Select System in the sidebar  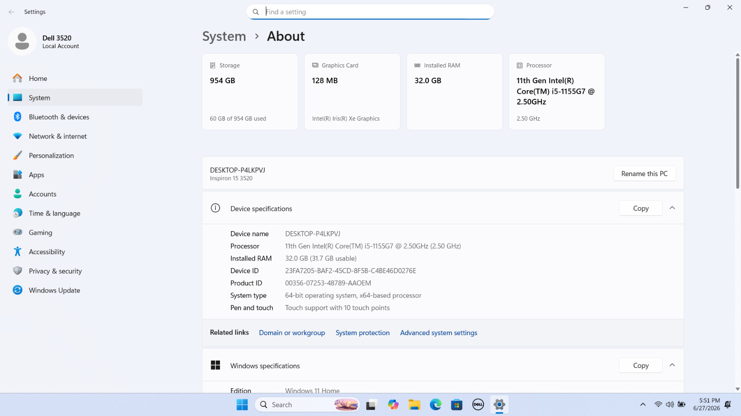75,98
